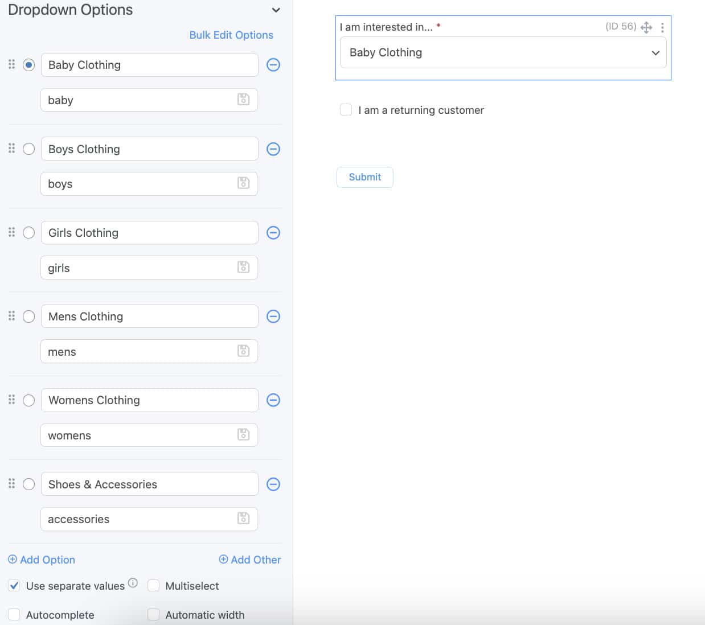Click the info icon beside Use separate values
This screenshot has height=625, width=705.
point(133,582)
